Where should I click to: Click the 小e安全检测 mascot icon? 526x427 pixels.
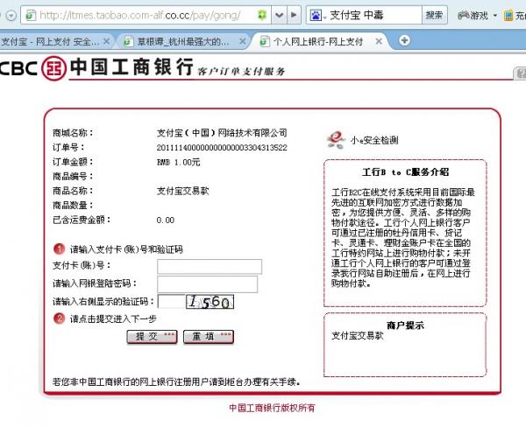click(x=336, y=140)
